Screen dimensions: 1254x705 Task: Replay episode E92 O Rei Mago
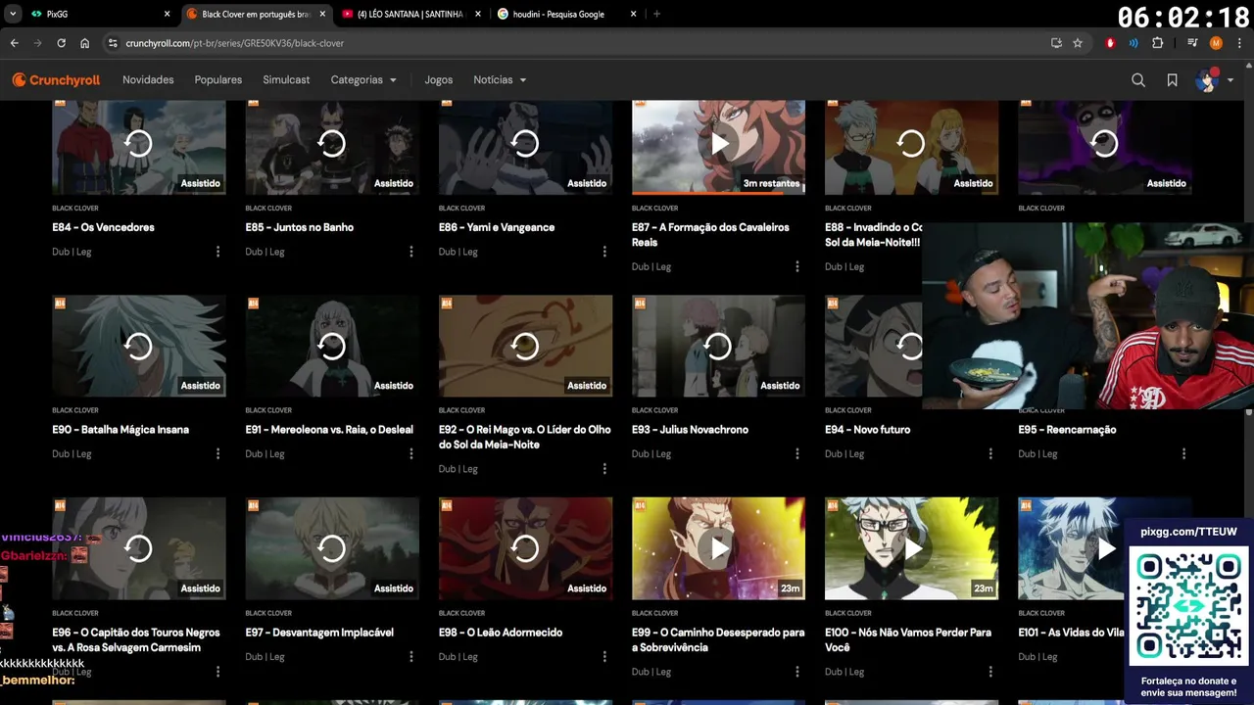pyautogui.click(x=525, y=346)
